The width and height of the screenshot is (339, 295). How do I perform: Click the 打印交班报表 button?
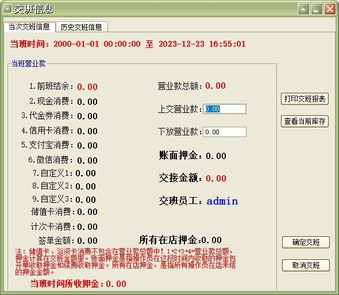coord(305,99)
